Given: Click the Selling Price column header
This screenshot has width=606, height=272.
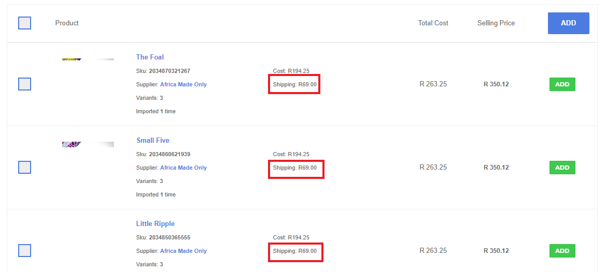Looking at the screenshot, I should [496, 23].
